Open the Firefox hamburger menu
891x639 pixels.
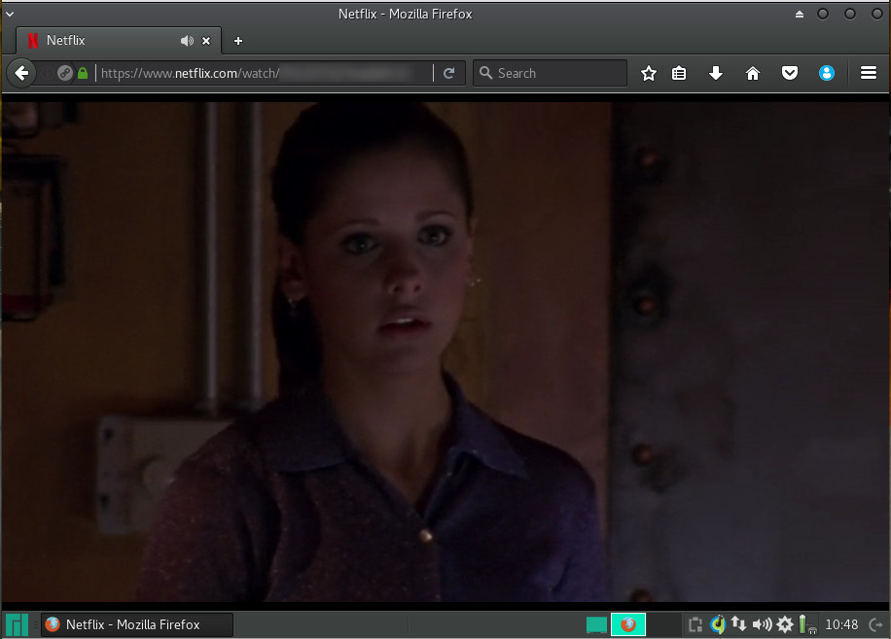point(869,73)
